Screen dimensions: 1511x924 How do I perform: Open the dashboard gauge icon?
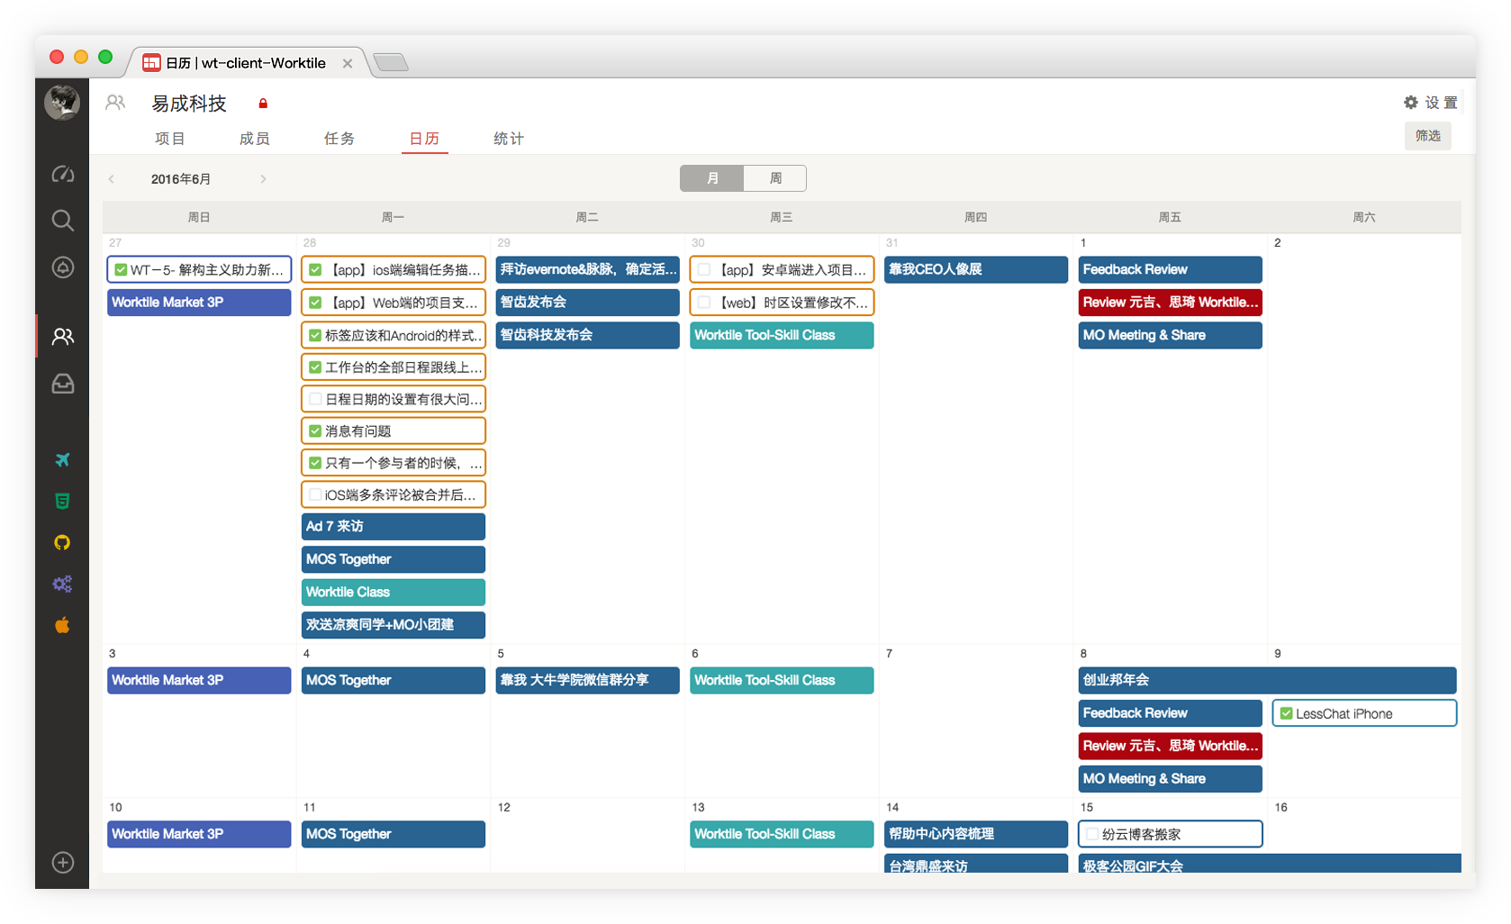point(62,174)
